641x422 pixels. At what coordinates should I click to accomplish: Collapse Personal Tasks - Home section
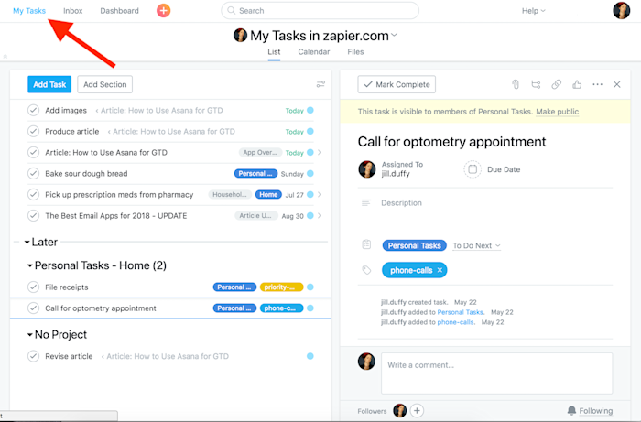click(x=30, y=265)
